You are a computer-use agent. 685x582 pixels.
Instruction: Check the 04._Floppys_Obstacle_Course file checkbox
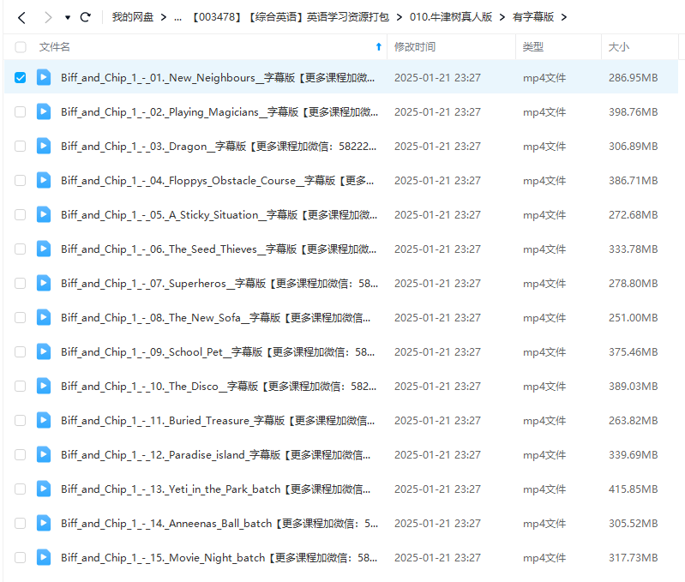click(x=20, y=180)
